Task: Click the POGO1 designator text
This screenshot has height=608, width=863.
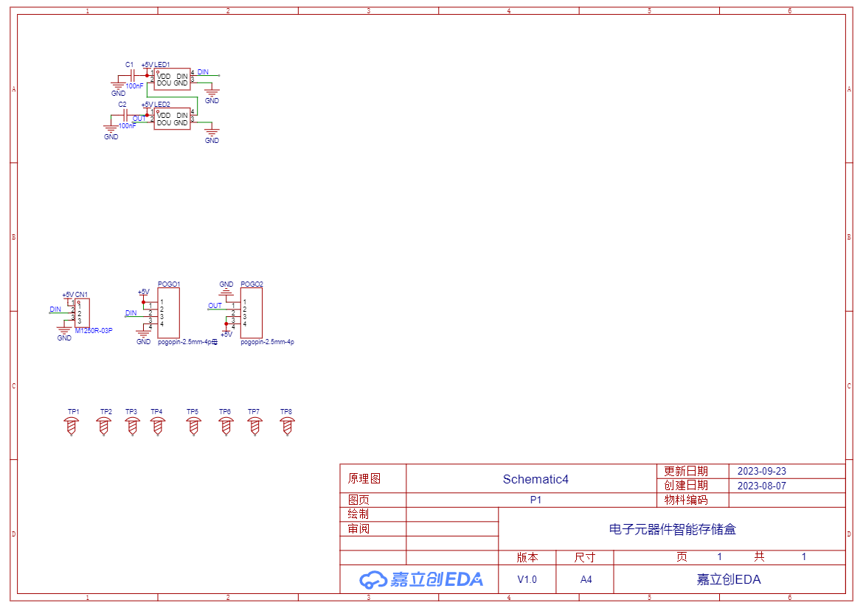Action: 169,284
